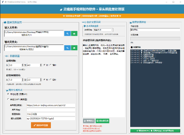Click into the API Key input field
The height and width of the screenshot is (135, 184).
[x=51, y=109]
